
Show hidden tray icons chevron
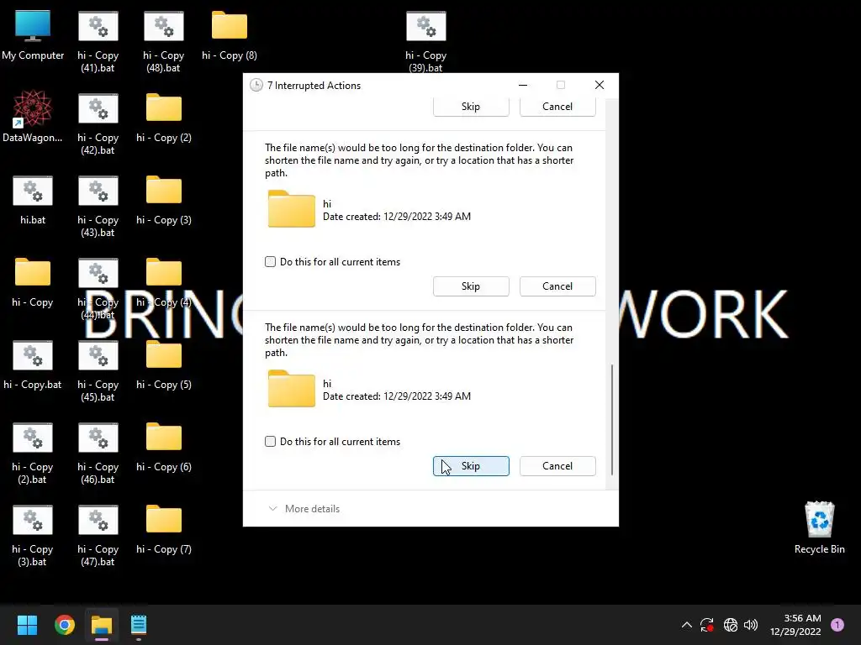686,625
